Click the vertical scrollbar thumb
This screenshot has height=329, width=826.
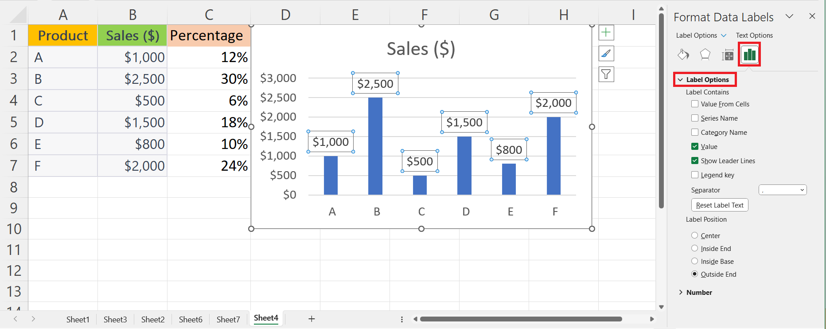click(x=661, y=111)
